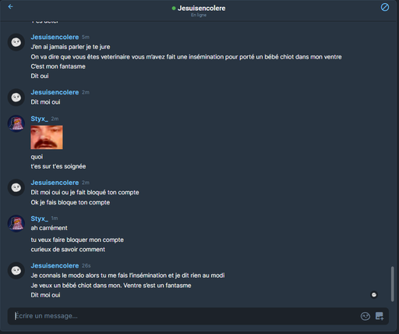399x334 pixels.
Task: Click the green online status dot in header
Action: pyautogui.click(x=174, y=9)
